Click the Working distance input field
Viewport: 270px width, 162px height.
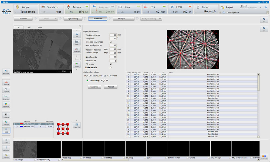tap(113, 35)
